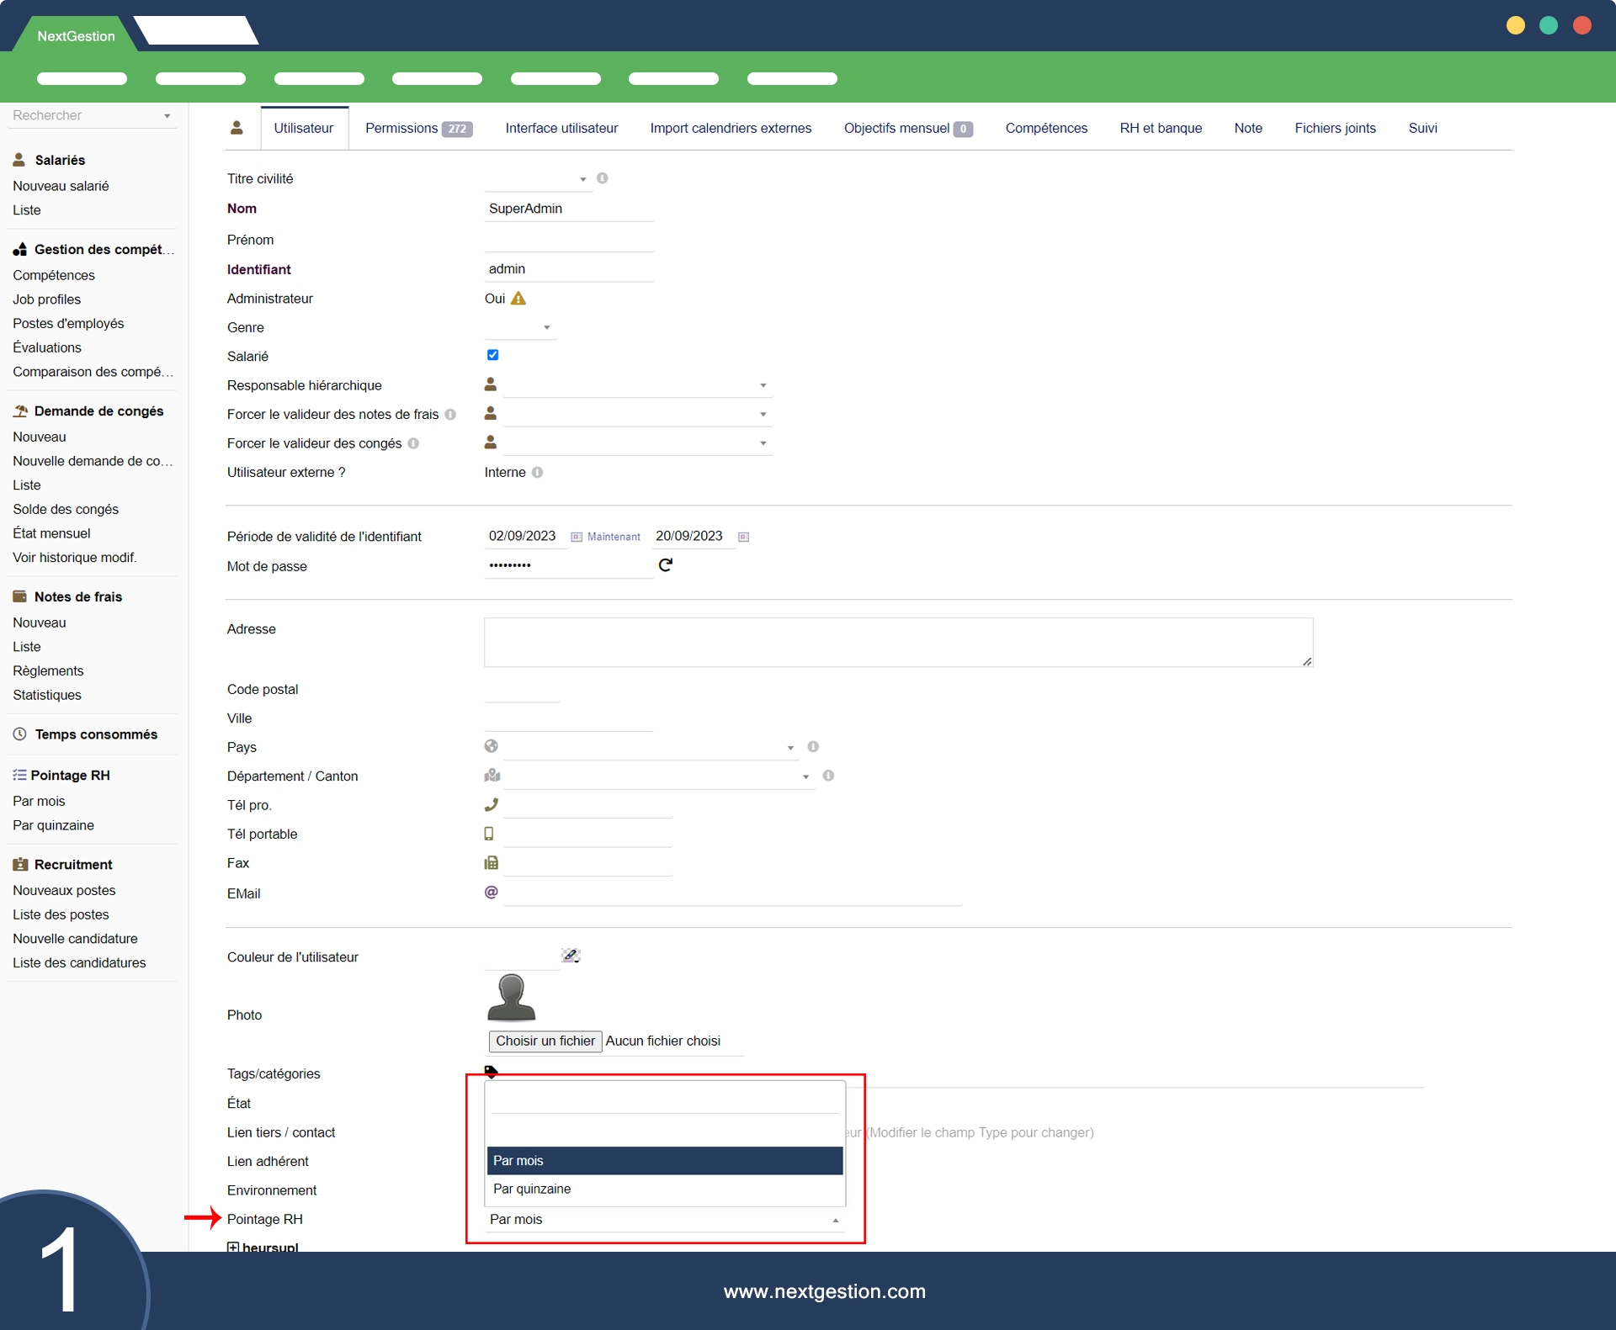Click the globe icon beside Pays
Screen dimensions: 1616x1330
(492, 746)
